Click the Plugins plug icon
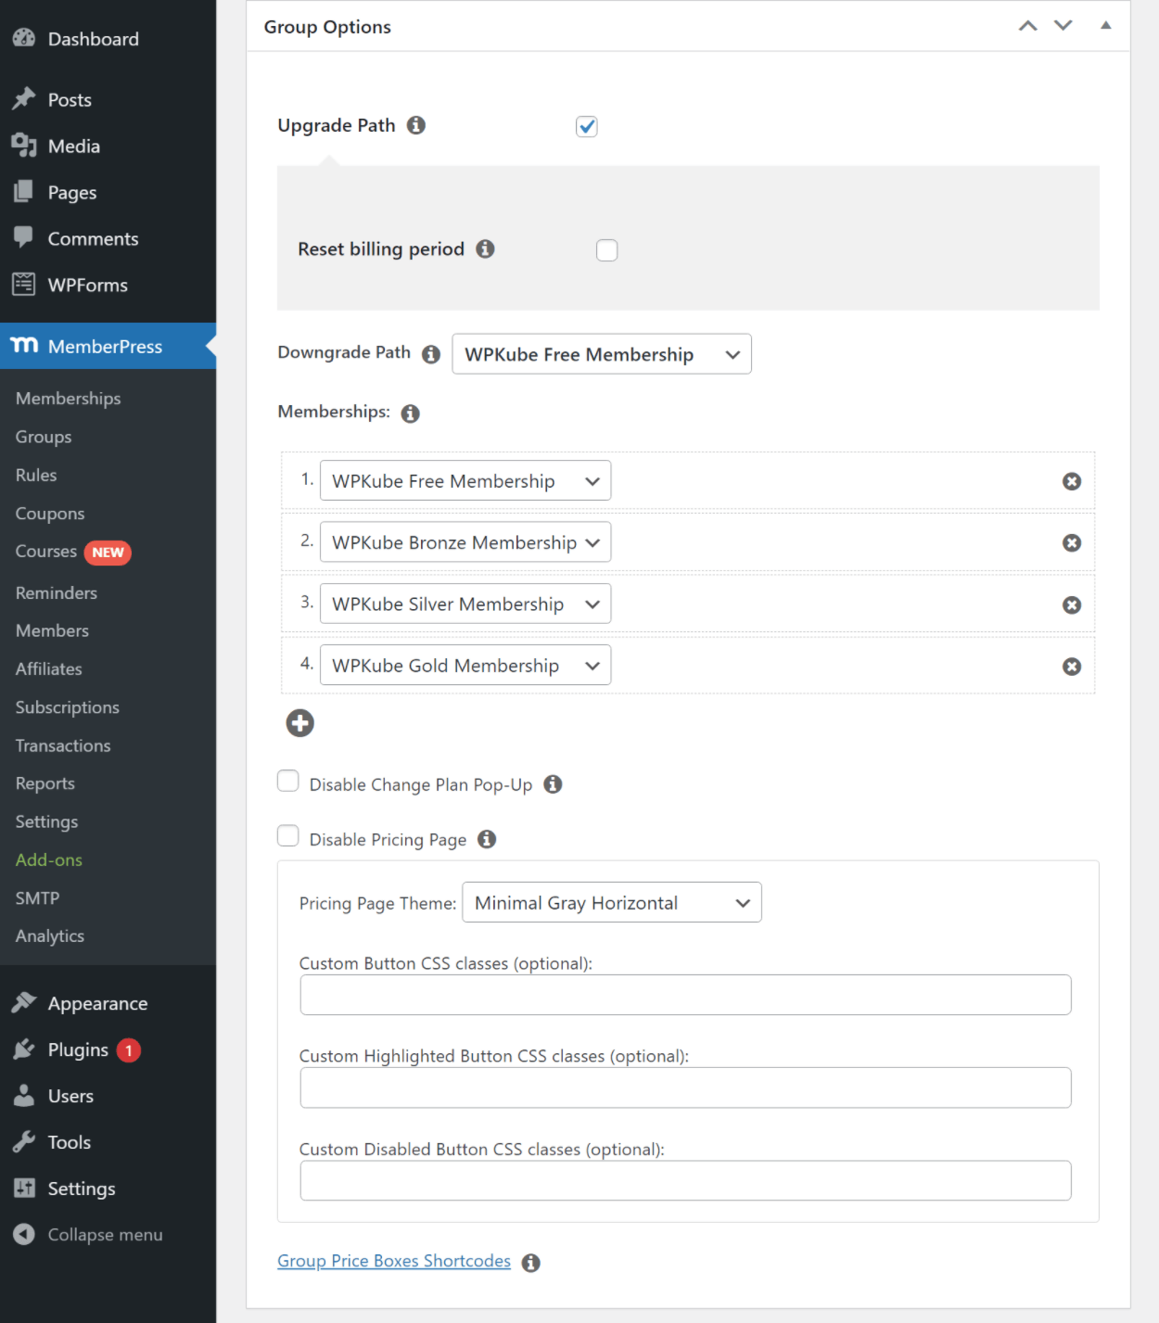The height and width of the screenshot is (1323, 1159). (24, 1049)
